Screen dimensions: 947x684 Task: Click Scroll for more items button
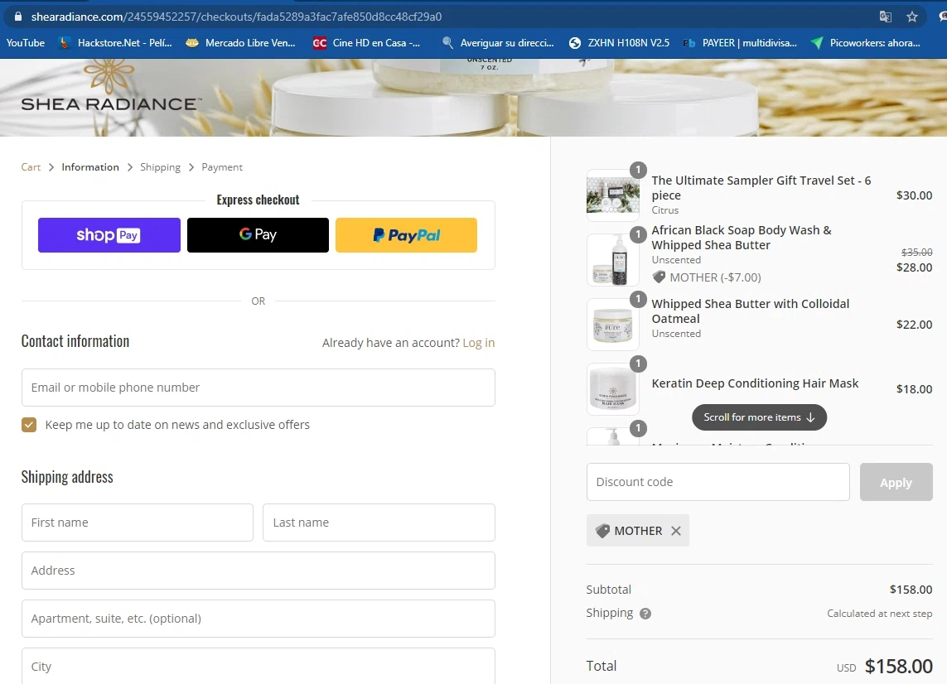tap(759, 417)
